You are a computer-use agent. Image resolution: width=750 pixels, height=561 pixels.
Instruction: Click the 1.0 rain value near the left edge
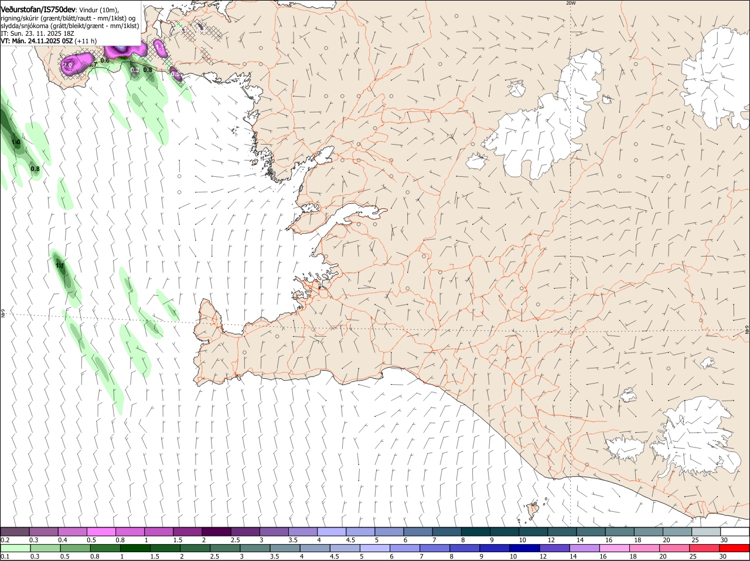click(16, 142)
